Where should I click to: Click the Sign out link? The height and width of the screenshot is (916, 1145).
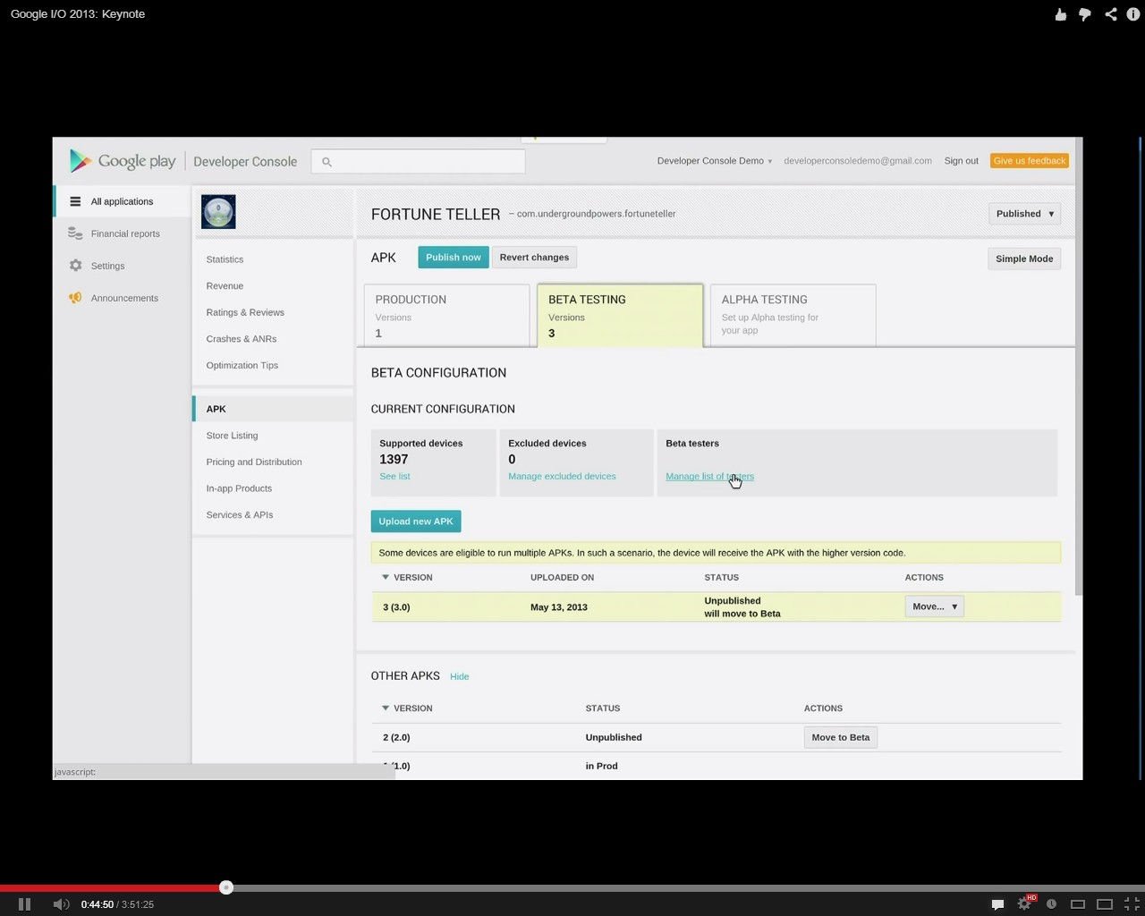tap(961, 161)
